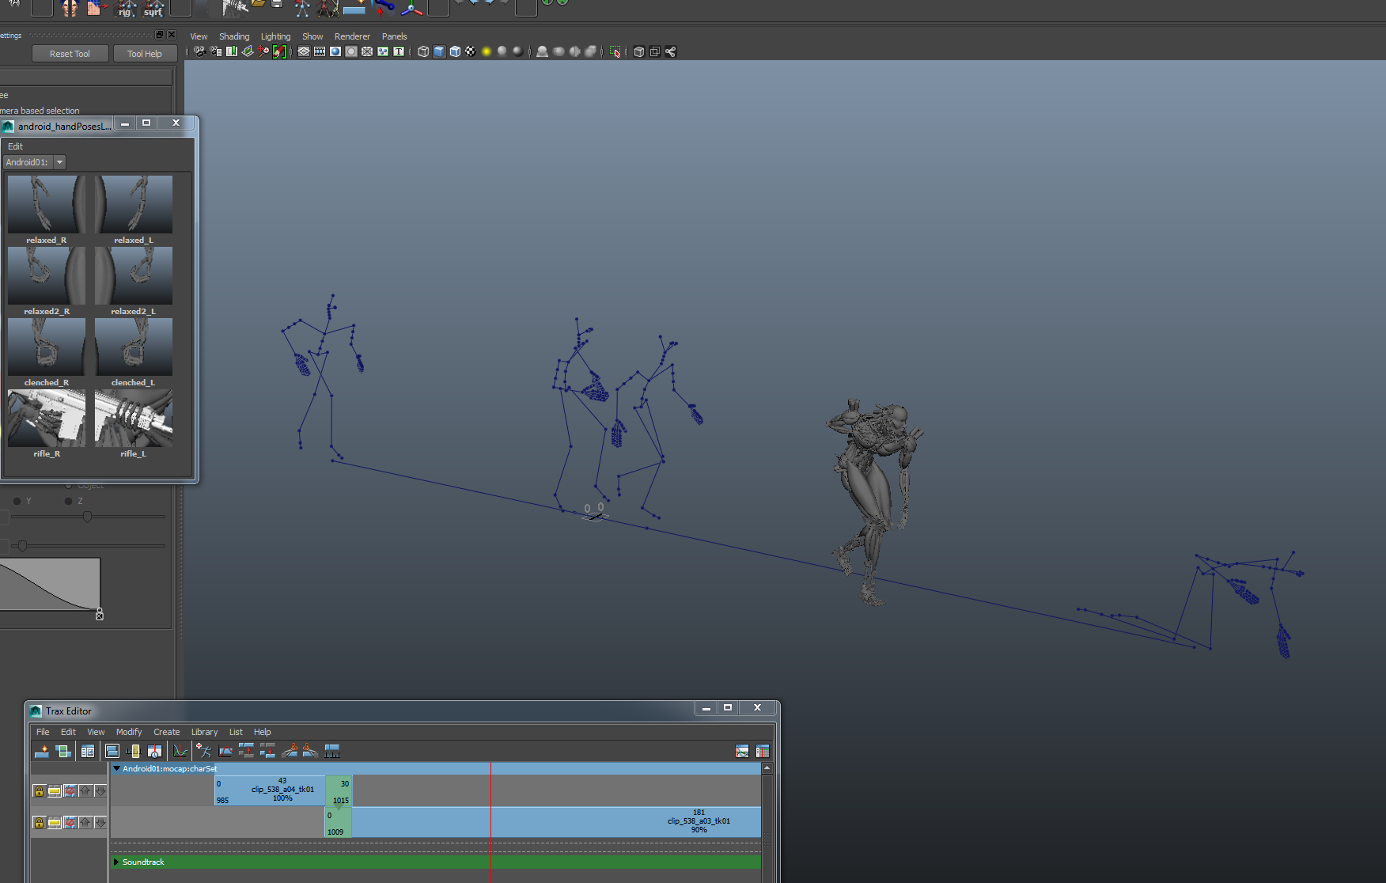
Task: Open the Renderer viewport menu
Action: click(352, 36)
